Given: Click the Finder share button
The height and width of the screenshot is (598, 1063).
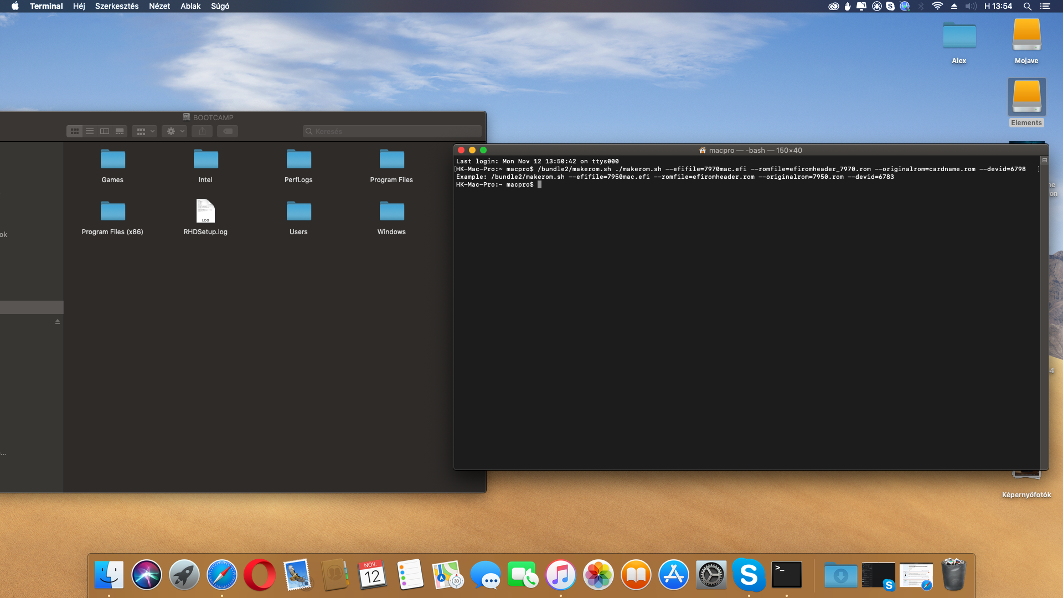Looking at the screenshot, I should [x=202, y=131].
